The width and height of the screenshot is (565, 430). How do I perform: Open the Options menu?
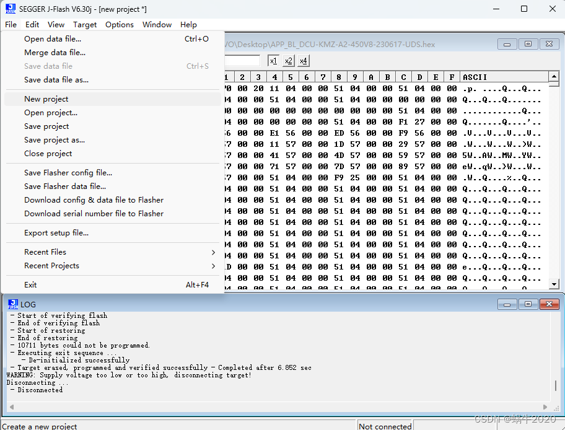tap(119, 24)
